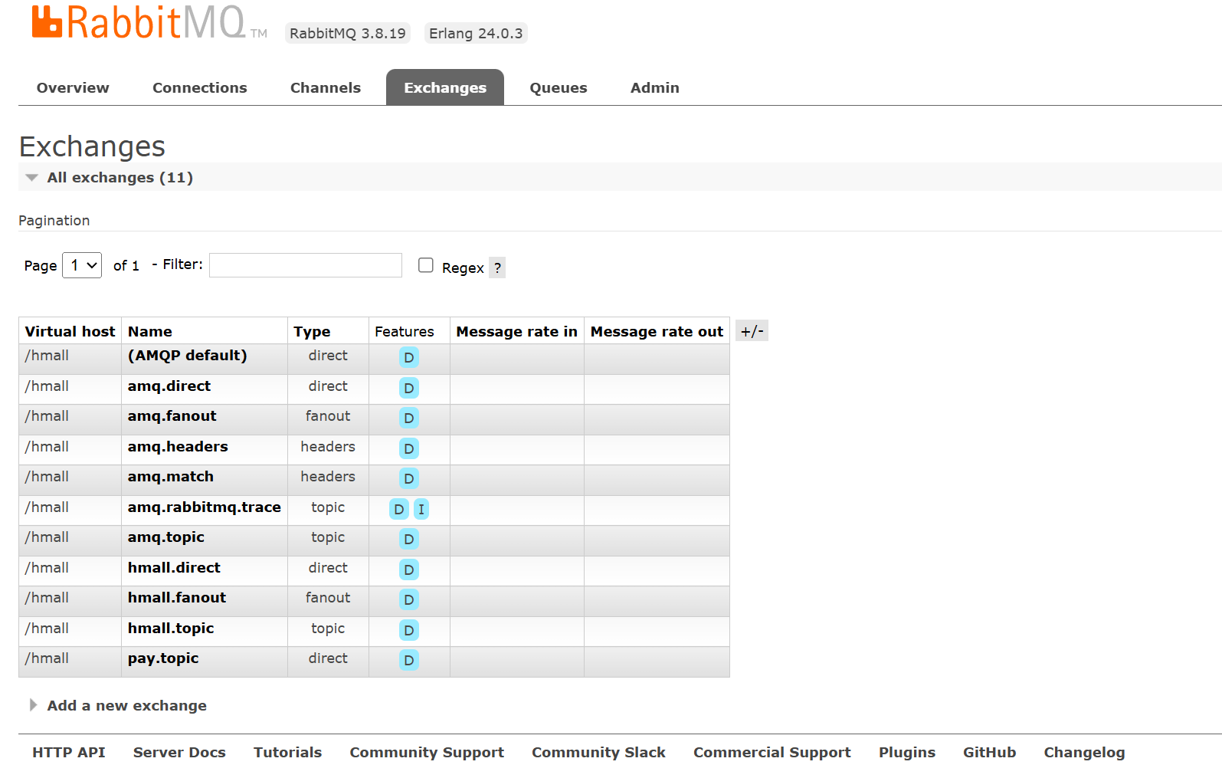The width and height of the screenshot is (1222, 778).
Task: Click the RabbitMQ logo
Action: [x=149, y=22]
